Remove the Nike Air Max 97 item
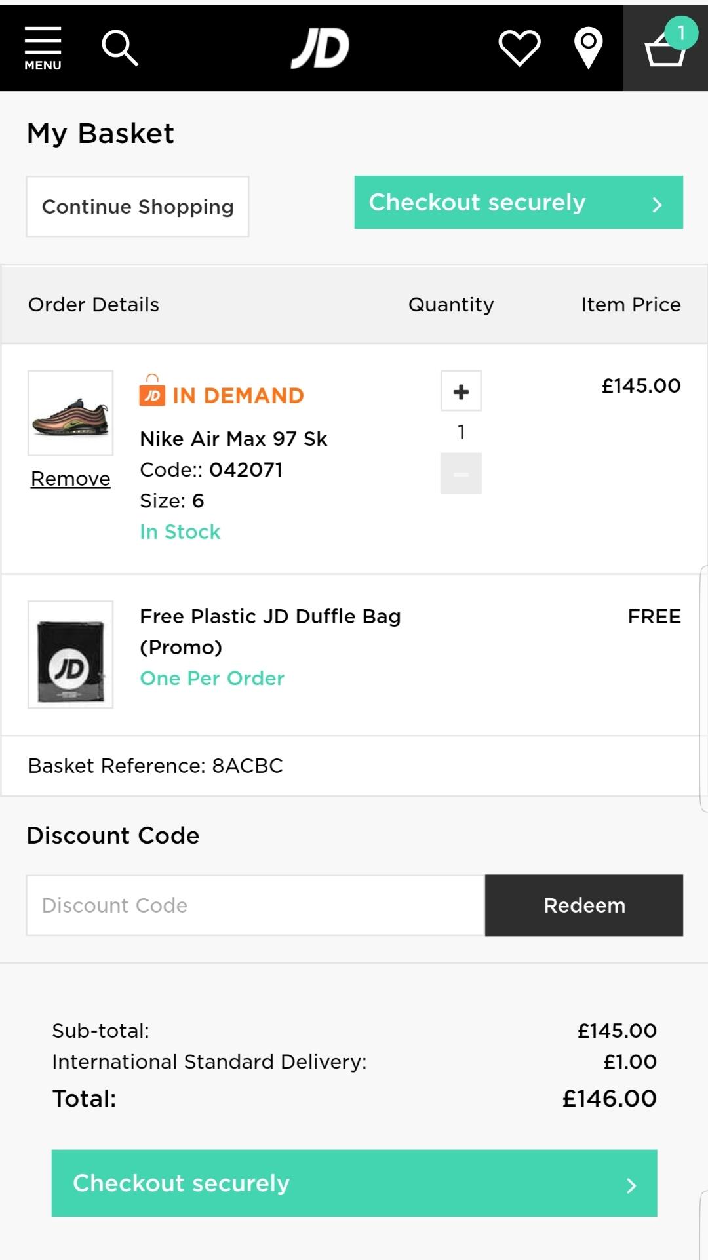This screenshot has width=708, height=1260. coord(71,479)
